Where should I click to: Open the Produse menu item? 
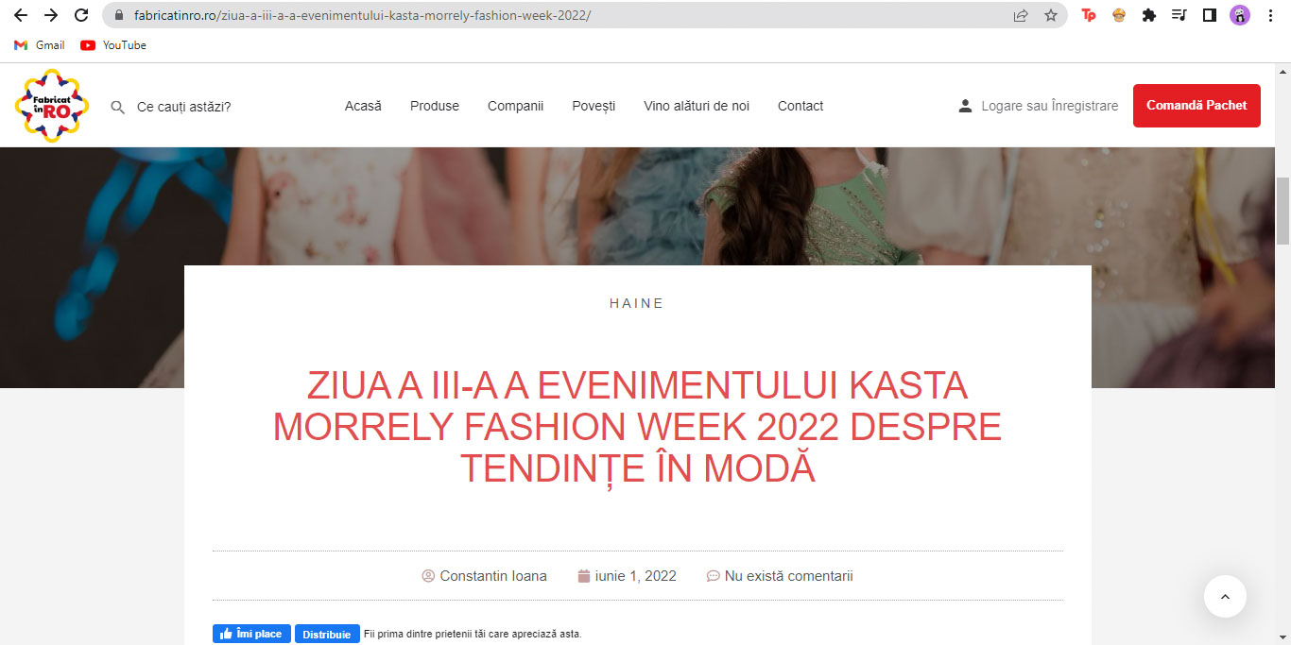coord(435,106)
